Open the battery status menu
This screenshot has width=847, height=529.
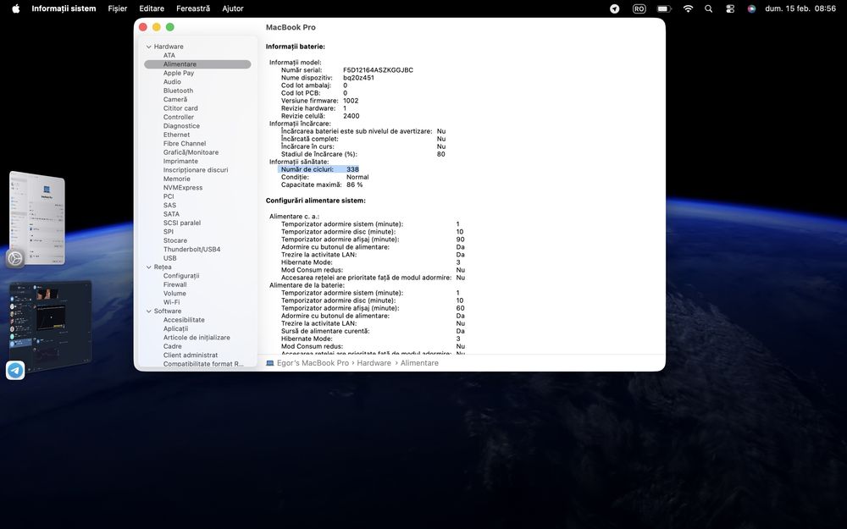pos(664,8)
